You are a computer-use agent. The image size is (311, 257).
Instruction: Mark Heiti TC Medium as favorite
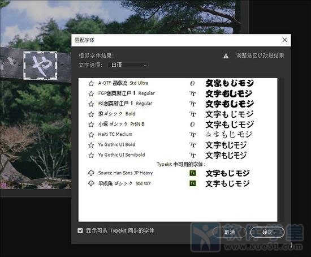(x=91, y=135)
